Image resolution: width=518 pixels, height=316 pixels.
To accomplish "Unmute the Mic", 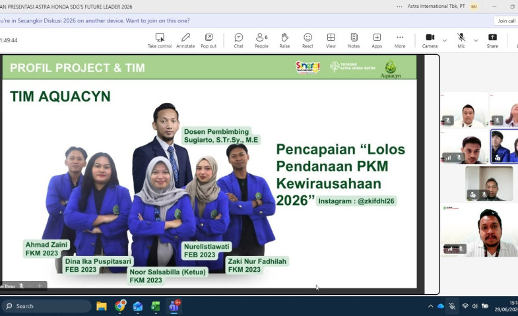I will [461, 41].
